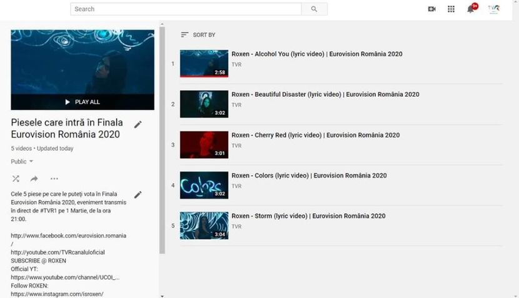Click the search magnifier button
This screenshot has height=298, width=519.
(314, 9)
